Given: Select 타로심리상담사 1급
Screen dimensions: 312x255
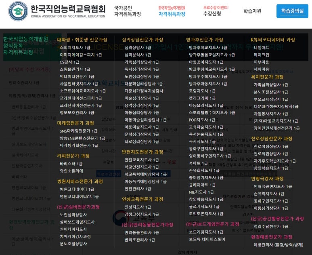Looking at the screenshot, I should 142,141.
